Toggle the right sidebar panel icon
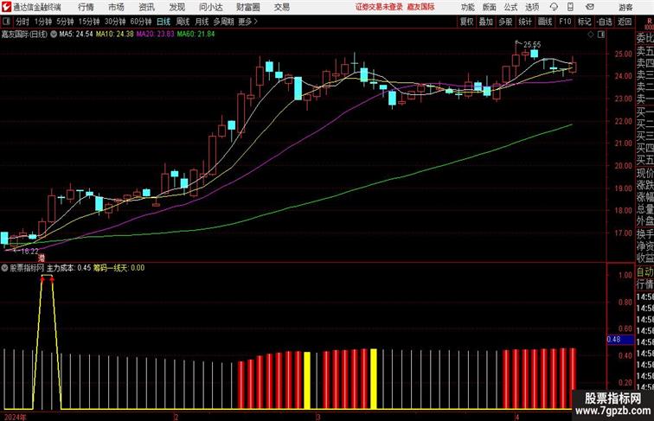 point(601,35)
